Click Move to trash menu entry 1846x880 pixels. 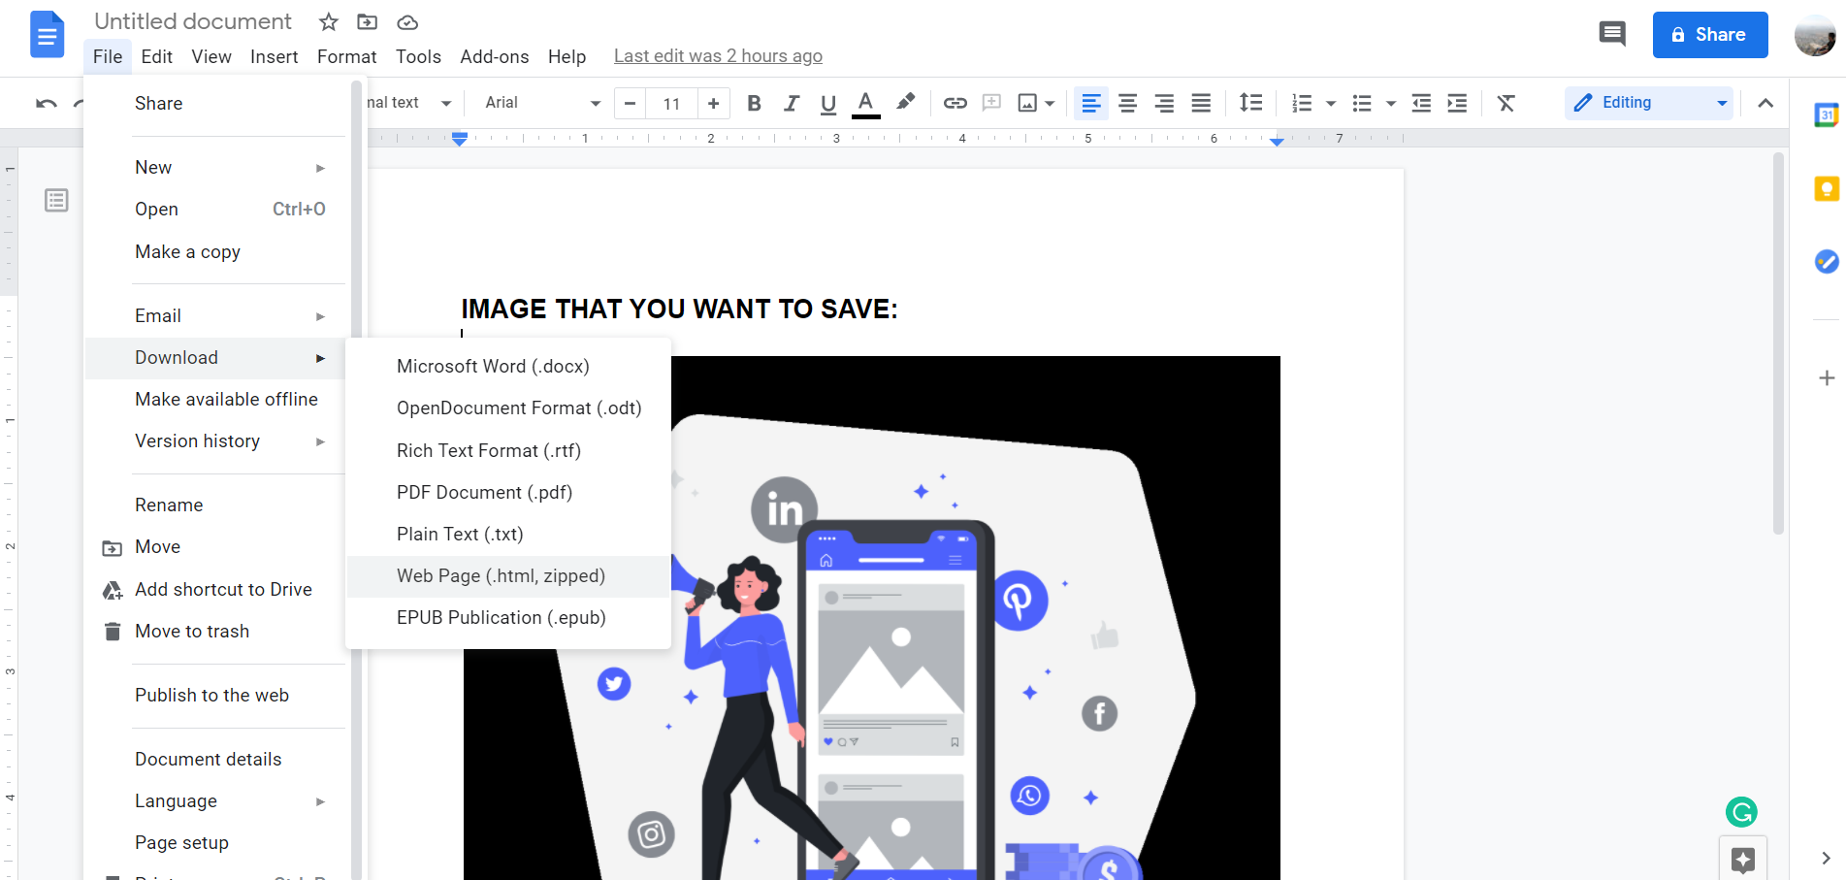[215, 632]
